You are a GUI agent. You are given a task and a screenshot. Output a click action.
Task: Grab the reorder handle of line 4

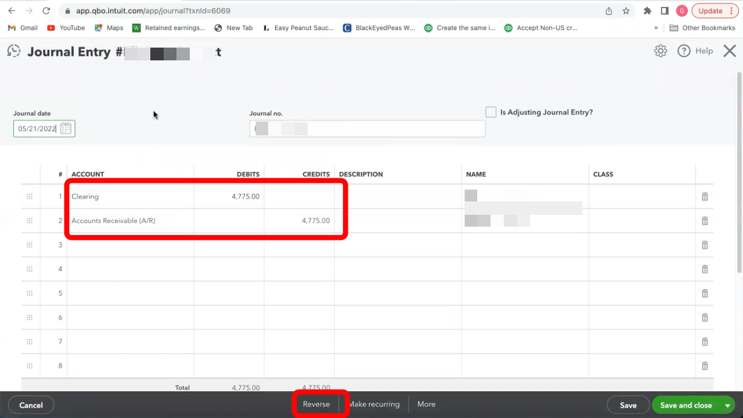point(30,269)
